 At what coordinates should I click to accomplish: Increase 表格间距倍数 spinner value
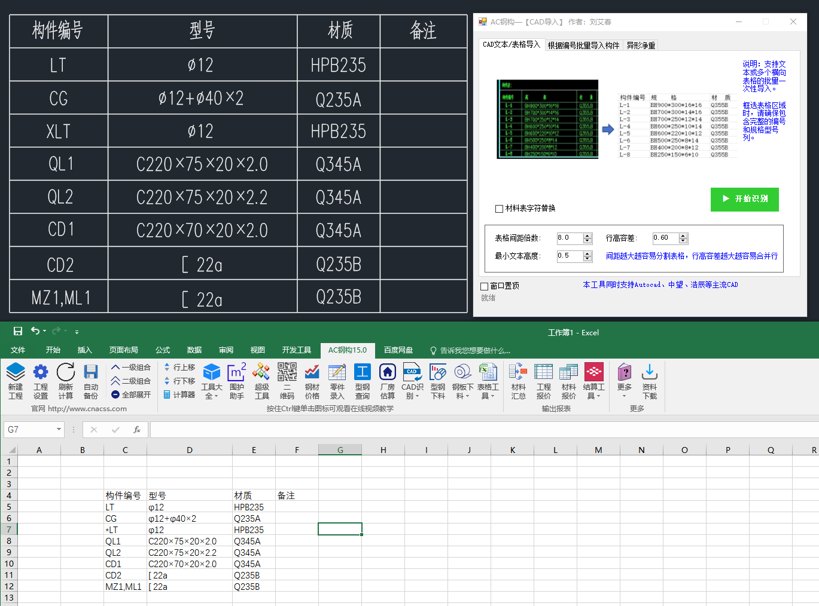coord(587,236)
